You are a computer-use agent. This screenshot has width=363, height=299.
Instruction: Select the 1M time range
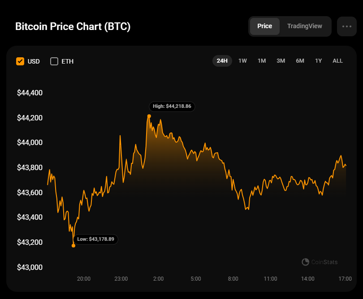pyautogui.click(x=262, y=61)
